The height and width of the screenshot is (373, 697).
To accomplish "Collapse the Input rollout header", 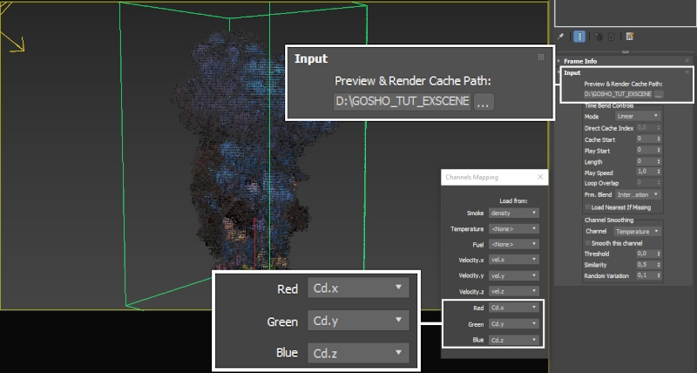I will coord(572,73).
